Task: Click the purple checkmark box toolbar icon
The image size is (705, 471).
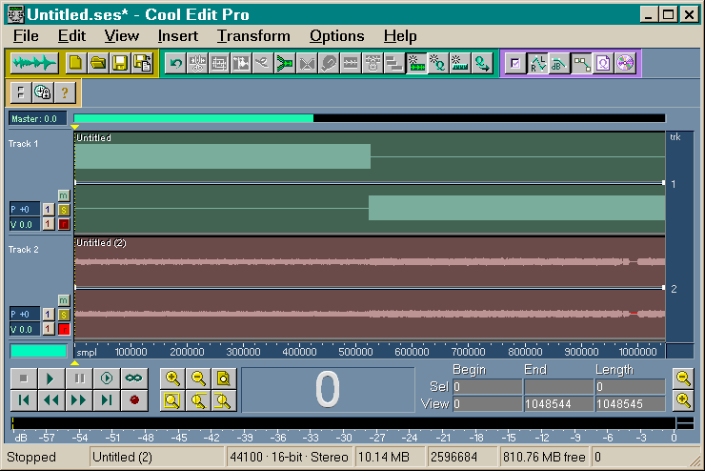Action: [515, 64]
